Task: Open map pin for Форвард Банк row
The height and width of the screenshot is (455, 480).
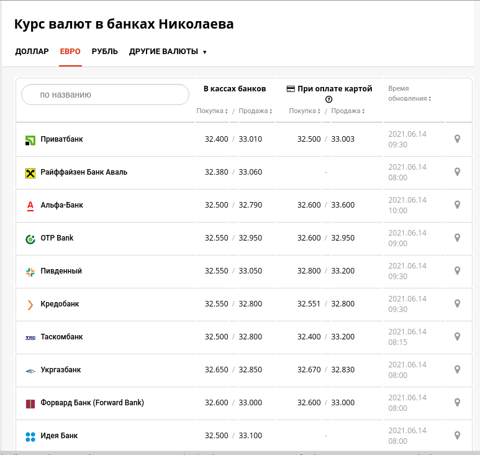Action: click(x=457, y=402)
